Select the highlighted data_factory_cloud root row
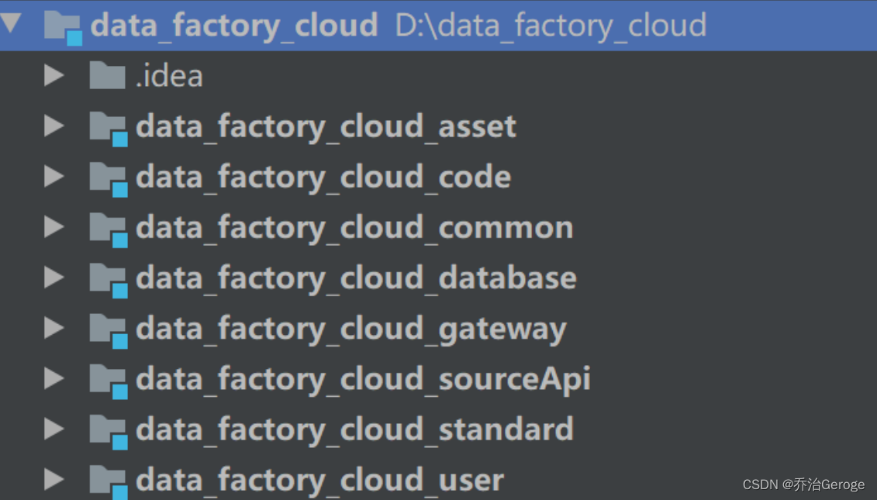Viewport: 877px width, 500px height. click(233, 24)
